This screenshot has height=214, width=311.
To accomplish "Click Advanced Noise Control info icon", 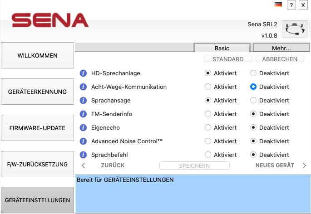I will (x=83, y=141).
